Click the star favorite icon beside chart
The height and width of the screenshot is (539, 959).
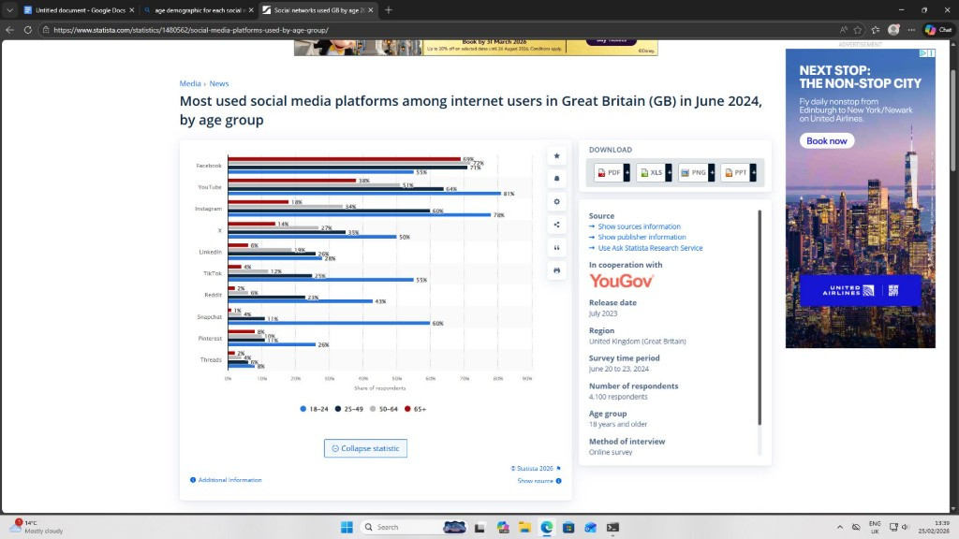coord(556,156)
